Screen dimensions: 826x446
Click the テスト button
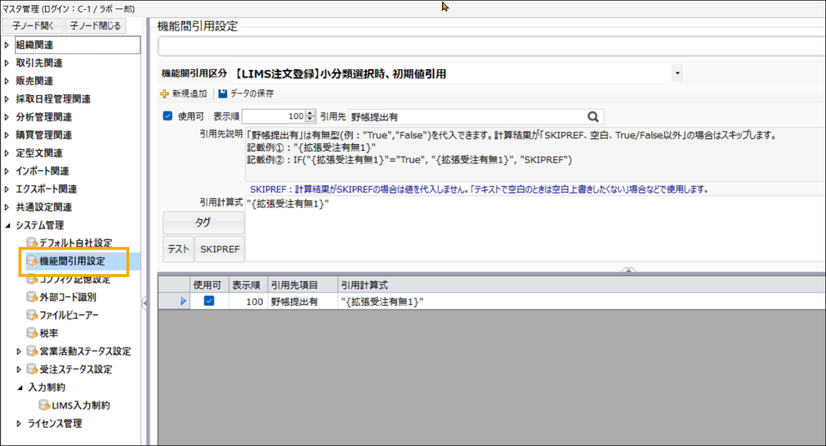click(178, 249)
